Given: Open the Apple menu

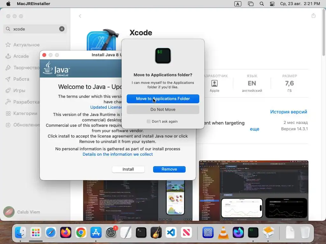Looking at the screenshot, I should pyautogui.click(x=8, y=4).
